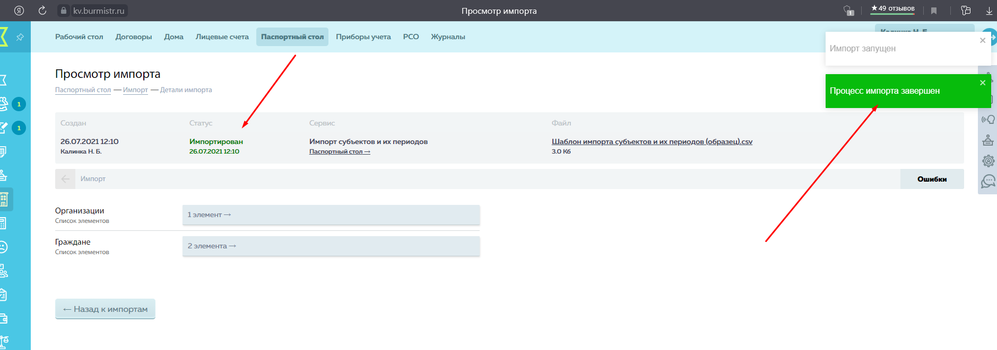Open the Рабочий стол menu item
The height and width of the screenshot is (350, 997).
click(79, 37)
